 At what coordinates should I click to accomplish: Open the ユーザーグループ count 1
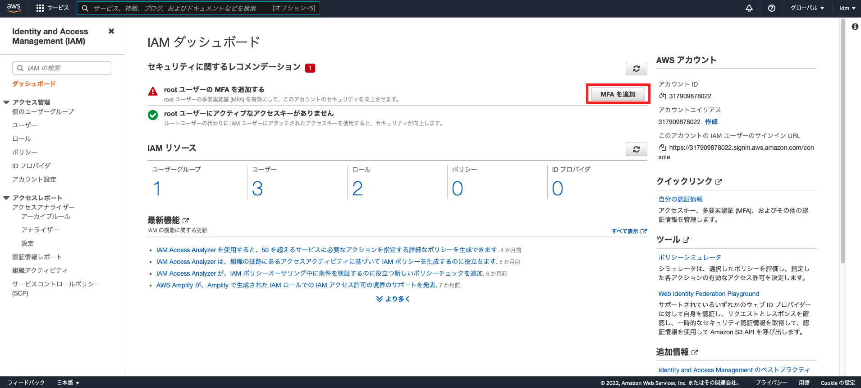[x=157, y=188]
